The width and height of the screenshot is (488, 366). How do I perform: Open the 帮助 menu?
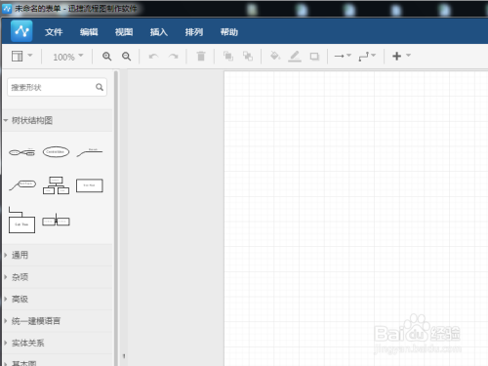(229, 32)
